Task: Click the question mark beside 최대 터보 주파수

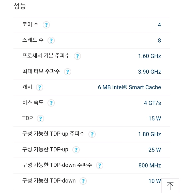Action: coord(68,72)
